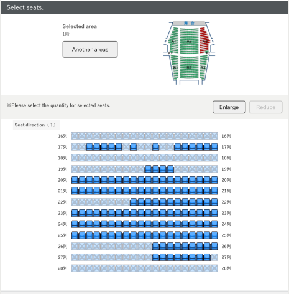This screenshot has height=294, width=289.
Task: Pick the leftmost blue seat in row 19
Action: (x=148, y=169)
